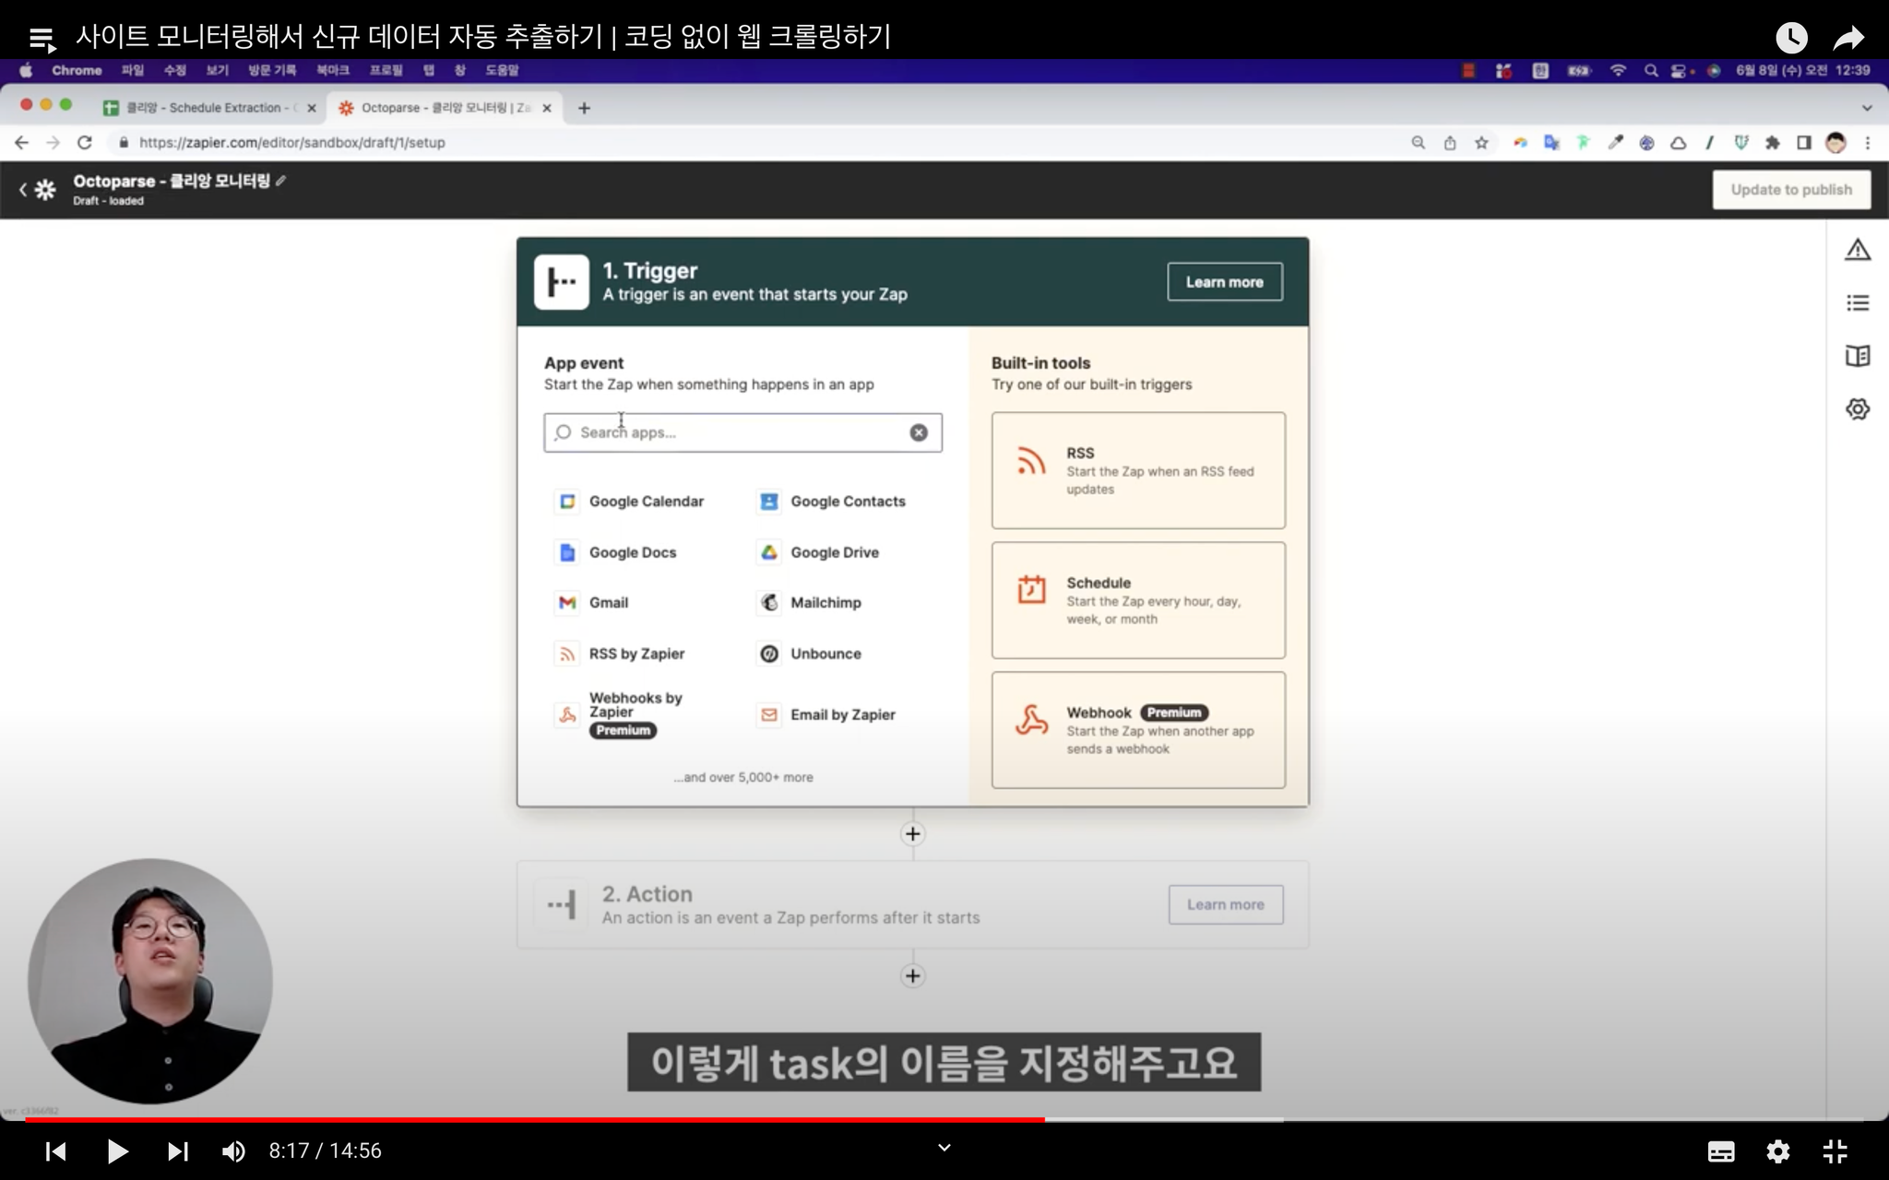Open the warnings panel in right sidebar
Image resolution: width=1889 pixels, height=1180 pixels.
pyautogui.click(x=1858, y=250)
